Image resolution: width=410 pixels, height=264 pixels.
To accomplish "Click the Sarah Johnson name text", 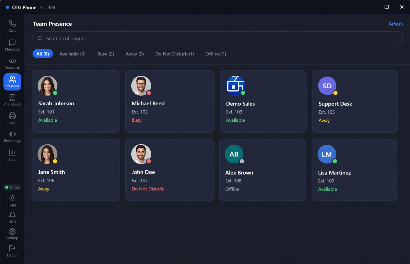I will point(56,104).
